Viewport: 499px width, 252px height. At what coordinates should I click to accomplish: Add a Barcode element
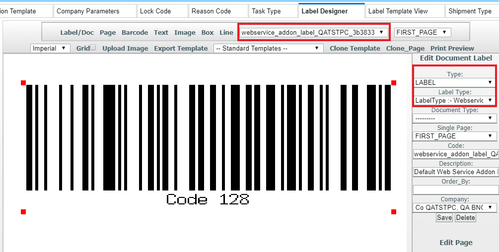click(135, 32)
